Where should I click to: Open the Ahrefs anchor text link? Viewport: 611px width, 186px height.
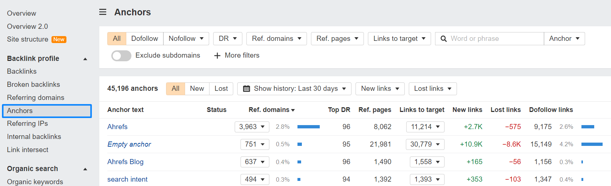pos(118,127)
